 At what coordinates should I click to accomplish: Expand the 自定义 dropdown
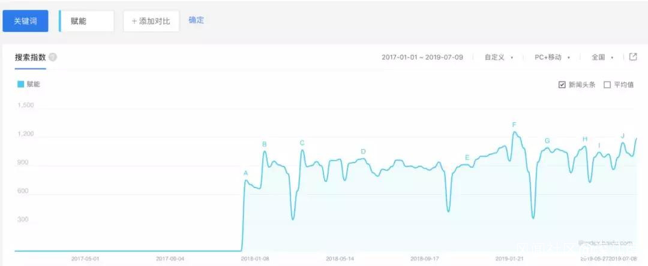(x=499, y=58)
